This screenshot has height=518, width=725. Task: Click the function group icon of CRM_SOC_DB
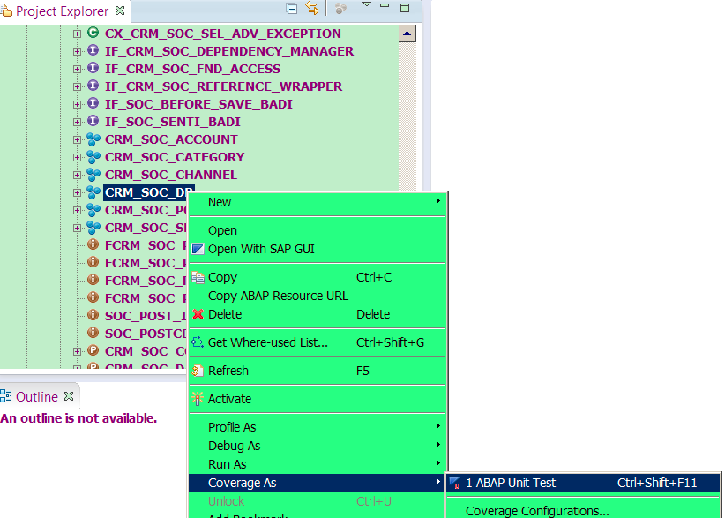click(x=93, y=192)
